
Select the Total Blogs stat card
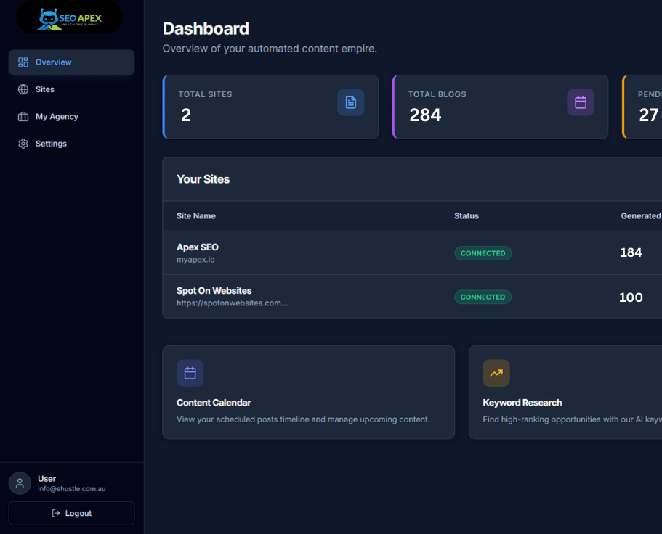tap(500, 107)
